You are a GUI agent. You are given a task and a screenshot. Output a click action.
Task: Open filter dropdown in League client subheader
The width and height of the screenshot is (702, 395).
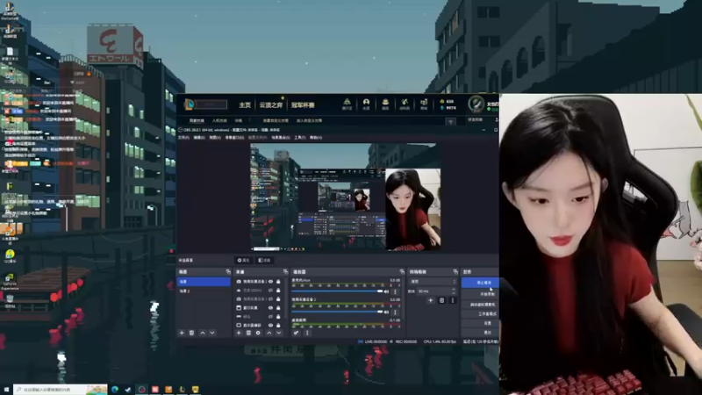click(x=451, y=121)
